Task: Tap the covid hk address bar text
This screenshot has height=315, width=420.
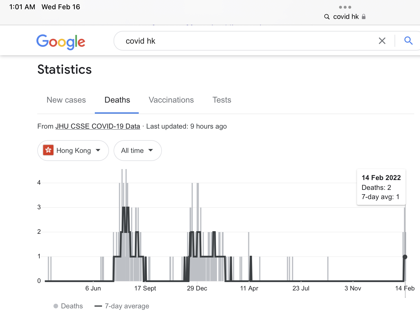Action: tap(346, 17)
